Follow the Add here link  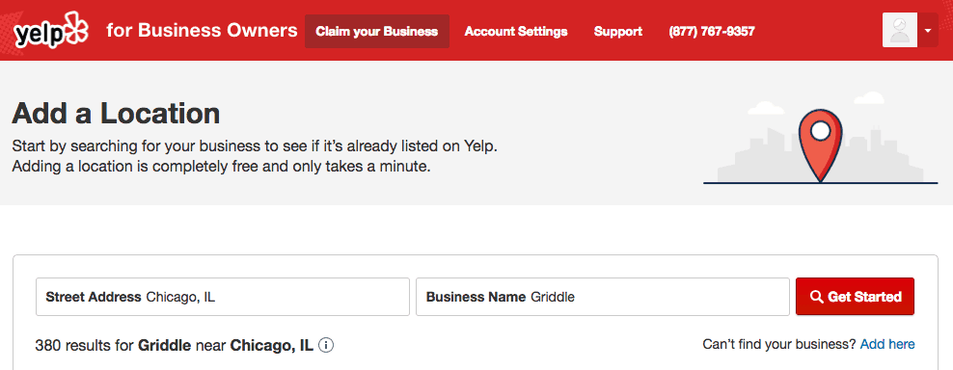coord(887,345)
